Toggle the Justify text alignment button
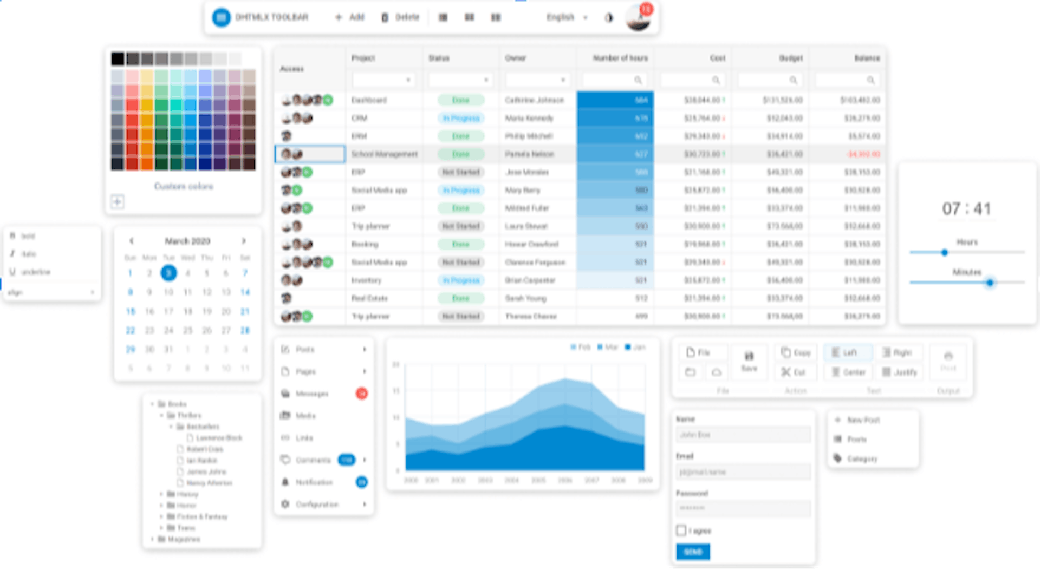 point(899,372)
